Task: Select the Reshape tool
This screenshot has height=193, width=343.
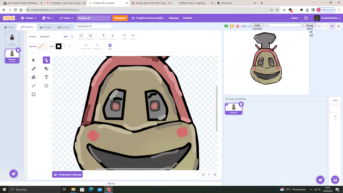Action: 46,60
